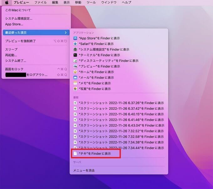Click file icon for スクリーンショット 6.37.26
The image size is (213, 189).
click(x=75, y=103)
